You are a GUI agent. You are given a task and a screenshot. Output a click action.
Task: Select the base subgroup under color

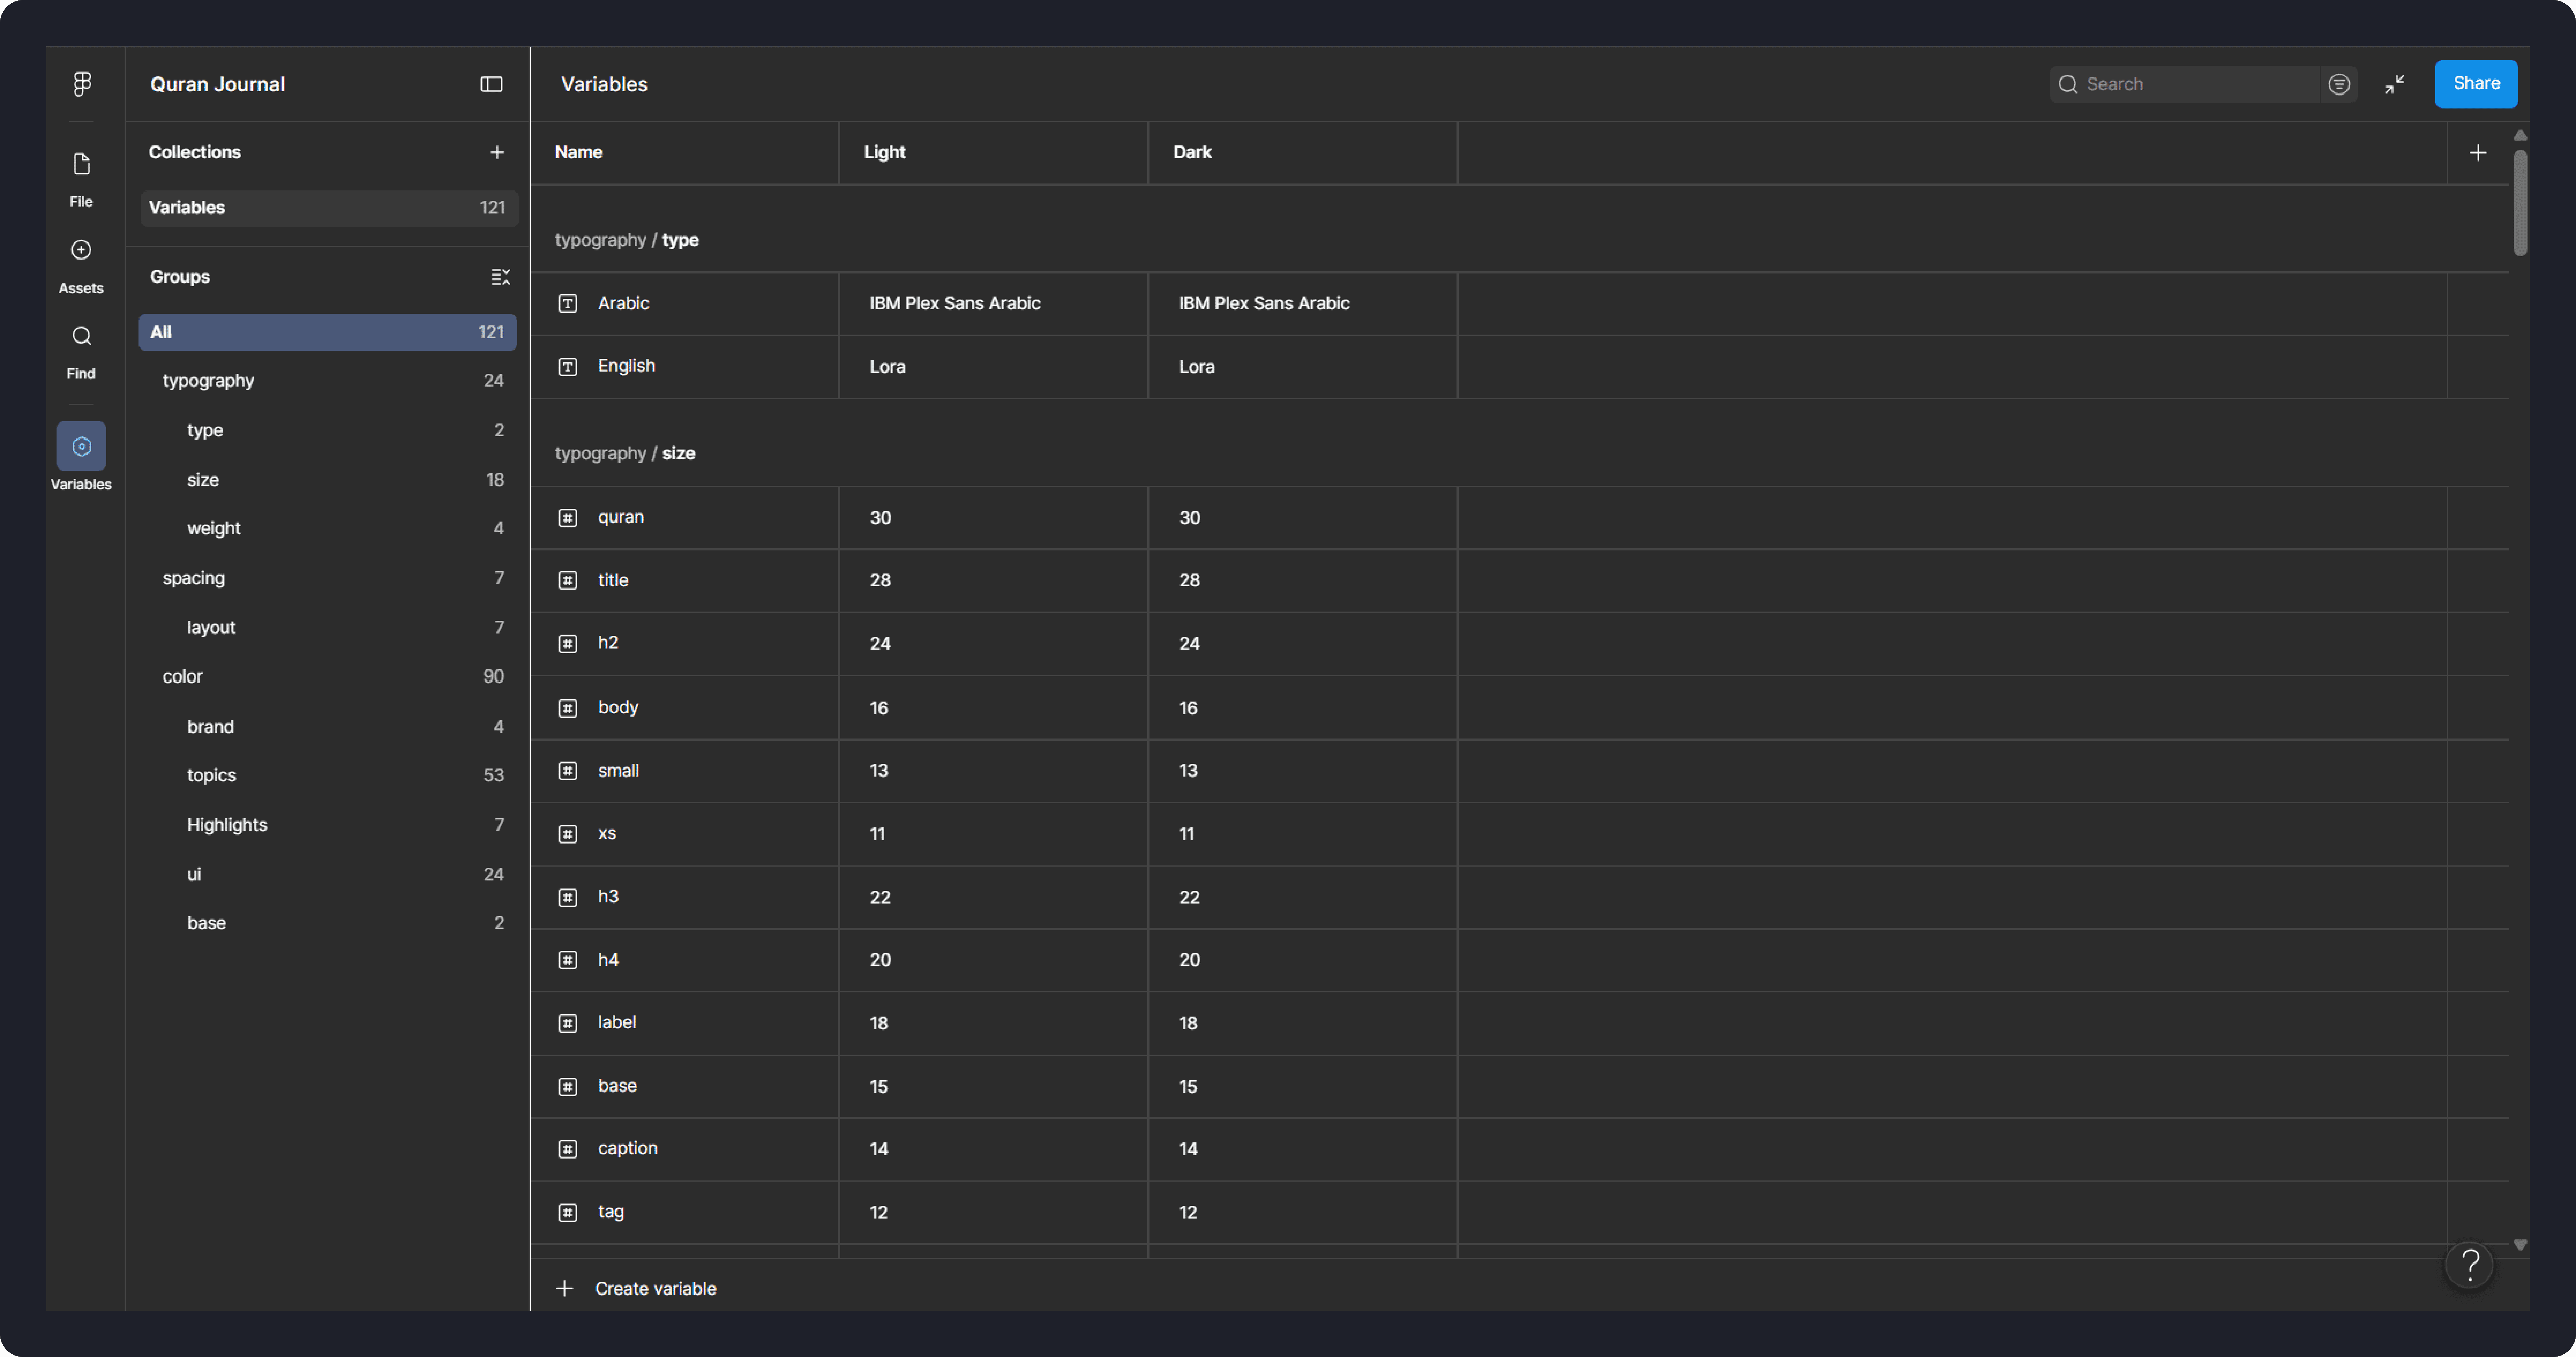[x=328, y=923]
